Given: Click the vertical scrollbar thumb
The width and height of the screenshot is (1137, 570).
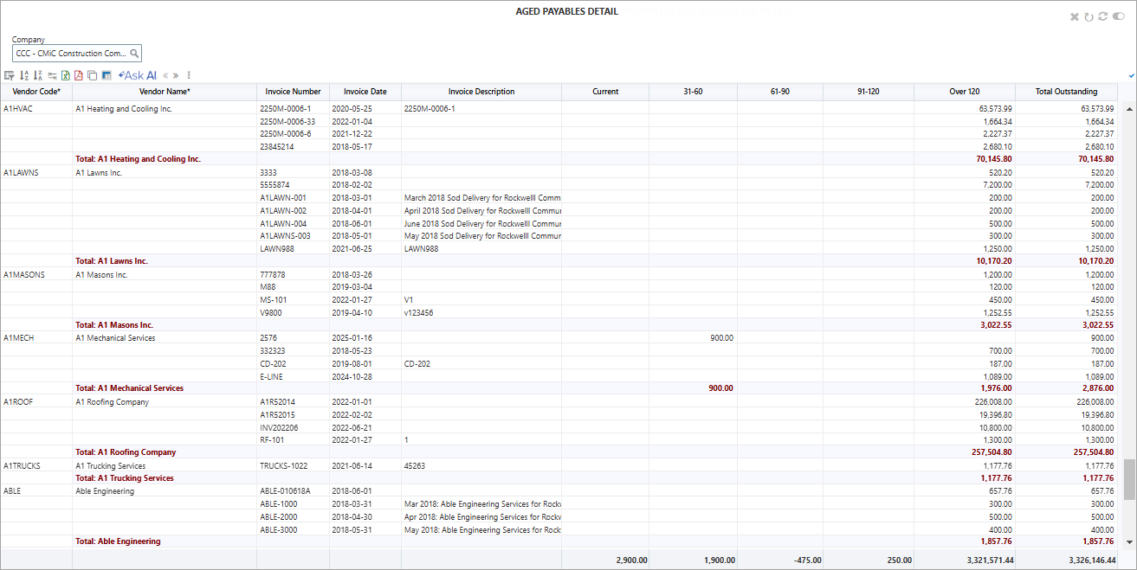Looking at the screenshot, I should (x=1128, y=479).
